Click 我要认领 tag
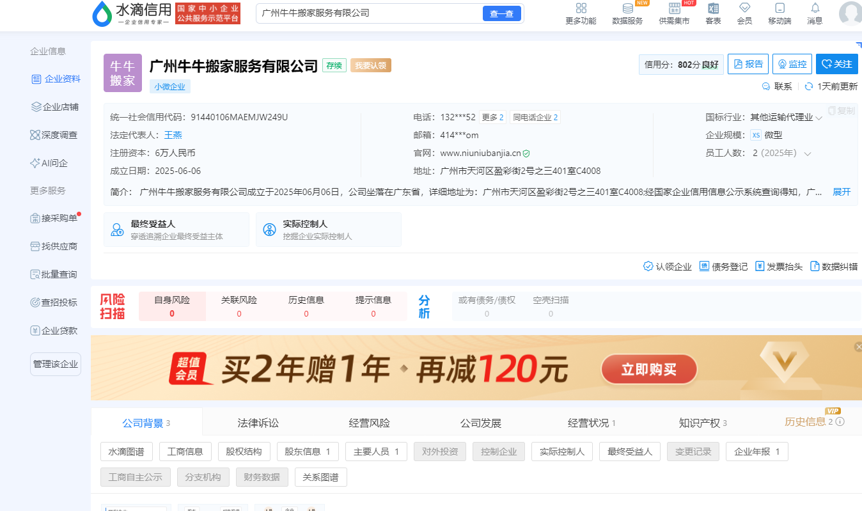 [370, 65]
